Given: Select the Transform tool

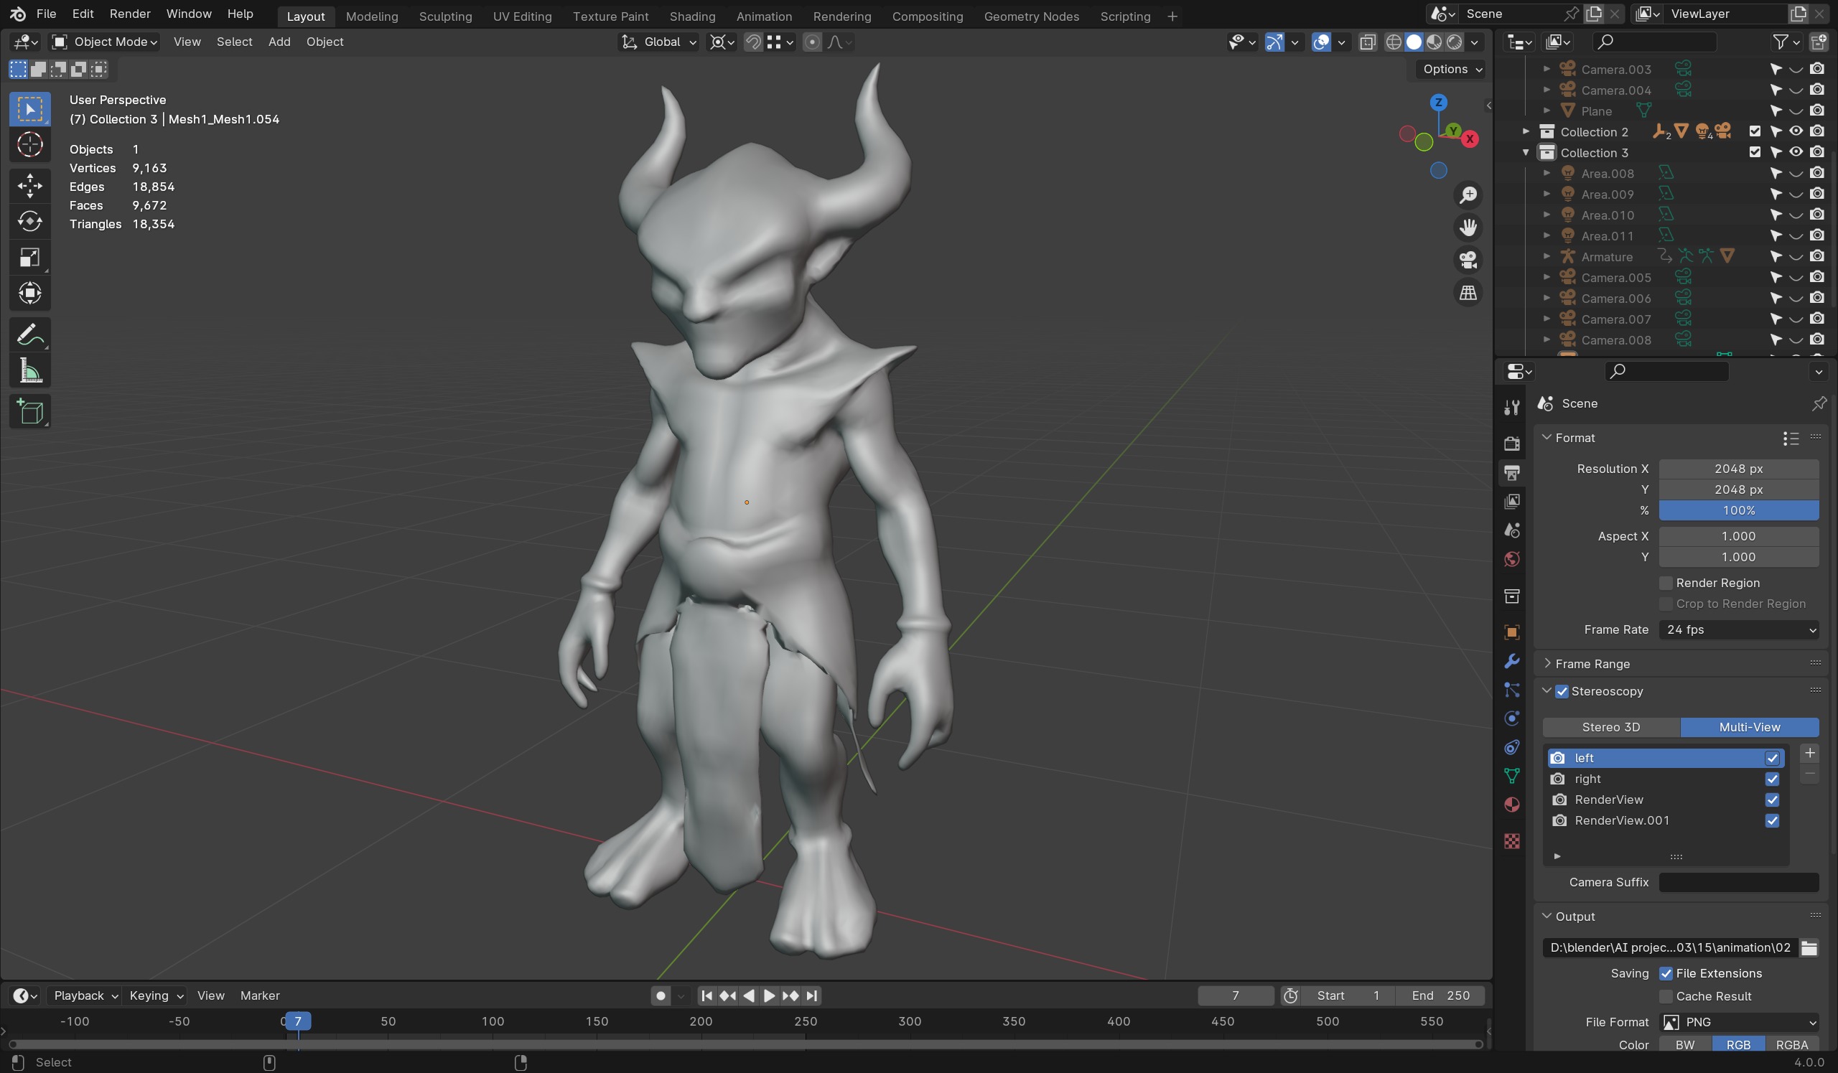Looking at the screenshot, I should 30,293.
